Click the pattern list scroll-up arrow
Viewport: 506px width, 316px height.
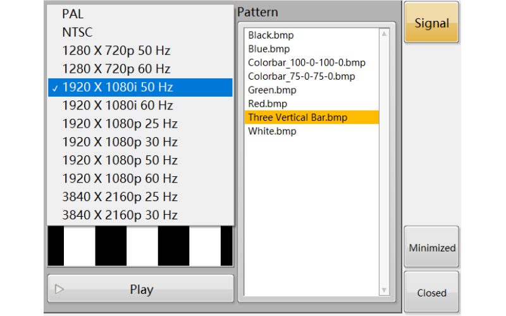pos(384,34)
